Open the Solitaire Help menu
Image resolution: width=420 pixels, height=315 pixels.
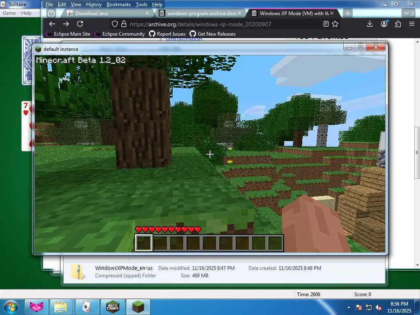[x=27, y=13]
